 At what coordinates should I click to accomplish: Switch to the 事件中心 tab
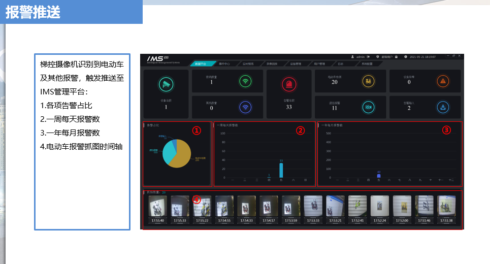(224, 64)
